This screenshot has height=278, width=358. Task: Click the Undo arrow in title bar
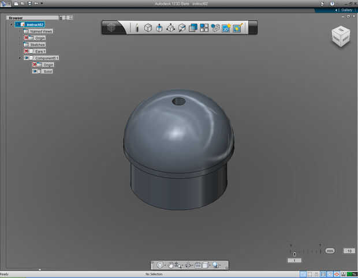pyautogui.click(x=36, y=3)
